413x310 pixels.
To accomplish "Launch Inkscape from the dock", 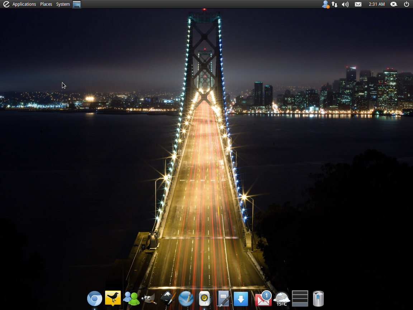I will [168, 299].
